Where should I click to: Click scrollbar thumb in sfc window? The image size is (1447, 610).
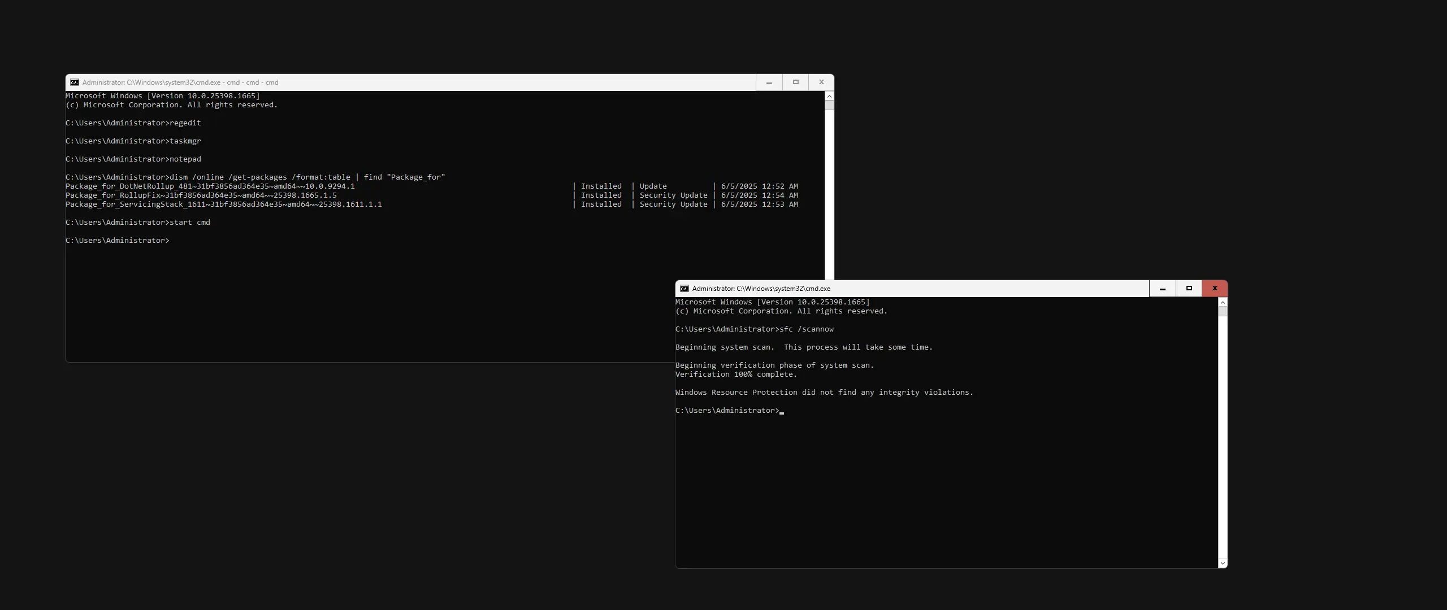(1223, 312)
